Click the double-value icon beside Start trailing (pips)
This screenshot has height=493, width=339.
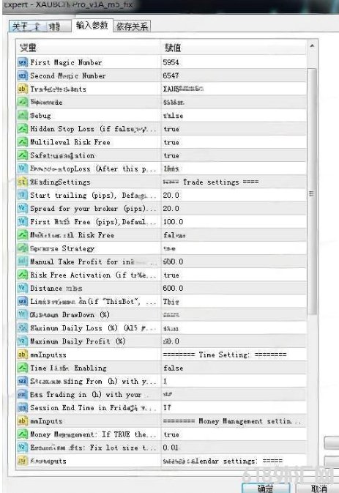pos(23,195)
